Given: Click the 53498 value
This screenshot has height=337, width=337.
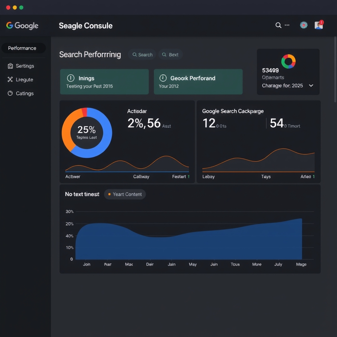Looking at the screenshot, I should (271, 70).
